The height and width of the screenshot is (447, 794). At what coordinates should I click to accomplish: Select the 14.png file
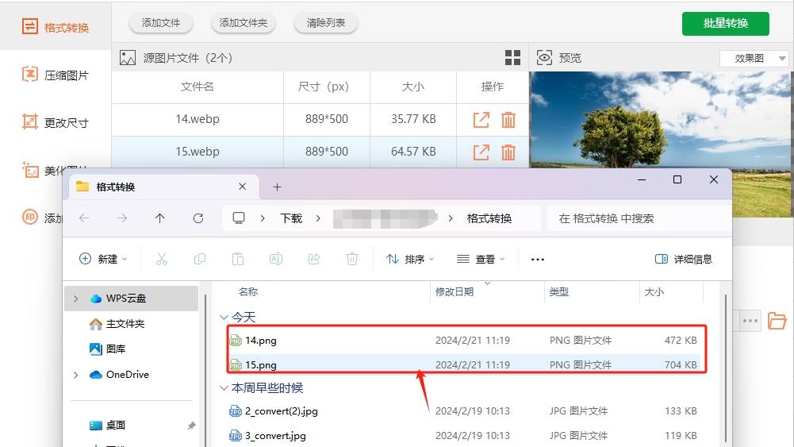coord(463,340)
